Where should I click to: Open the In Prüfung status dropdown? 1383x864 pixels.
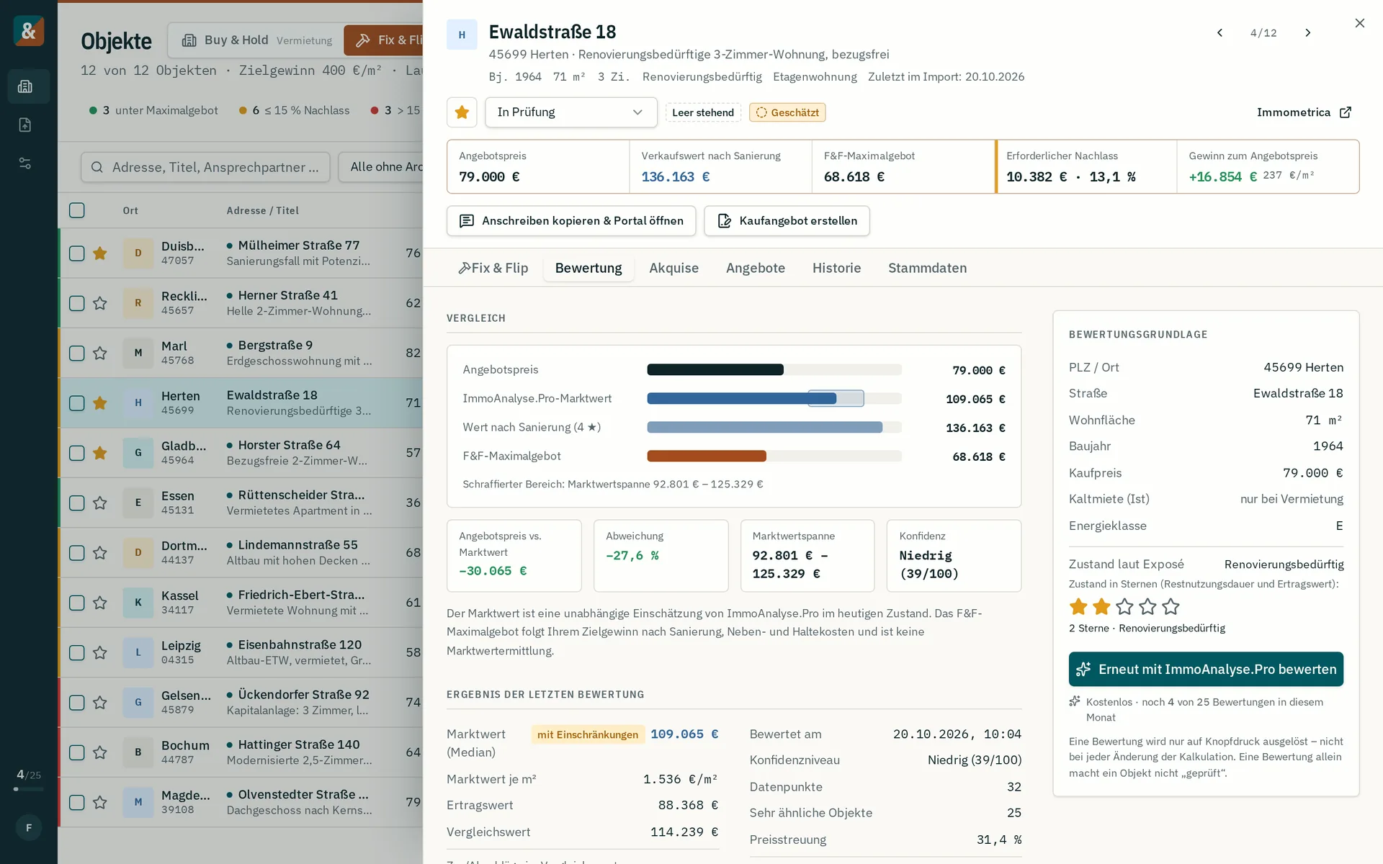point(570,112)
